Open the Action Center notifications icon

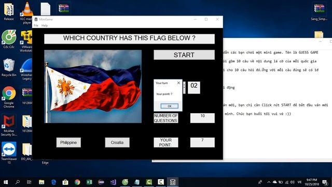pos(325,182)
